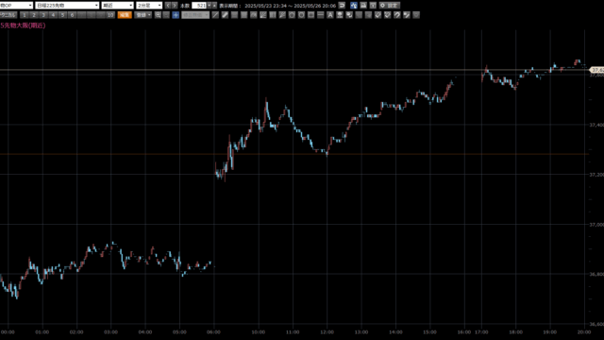This screenshot has width=604, height=340.
Task: Click the chart title 5先物大阪(期近)
Action: 23,25
